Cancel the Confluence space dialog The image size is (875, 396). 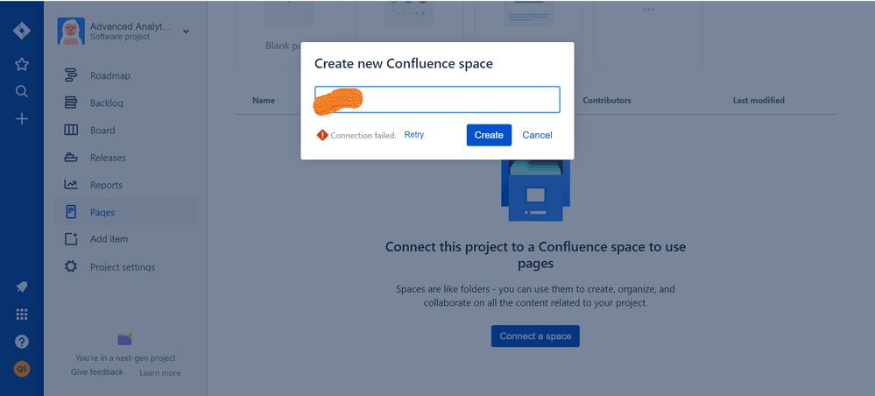coord(538,135)
